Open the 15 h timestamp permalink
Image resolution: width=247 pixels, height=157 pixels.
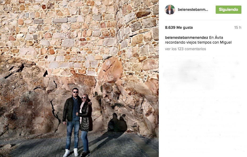(x=238, y=27)
